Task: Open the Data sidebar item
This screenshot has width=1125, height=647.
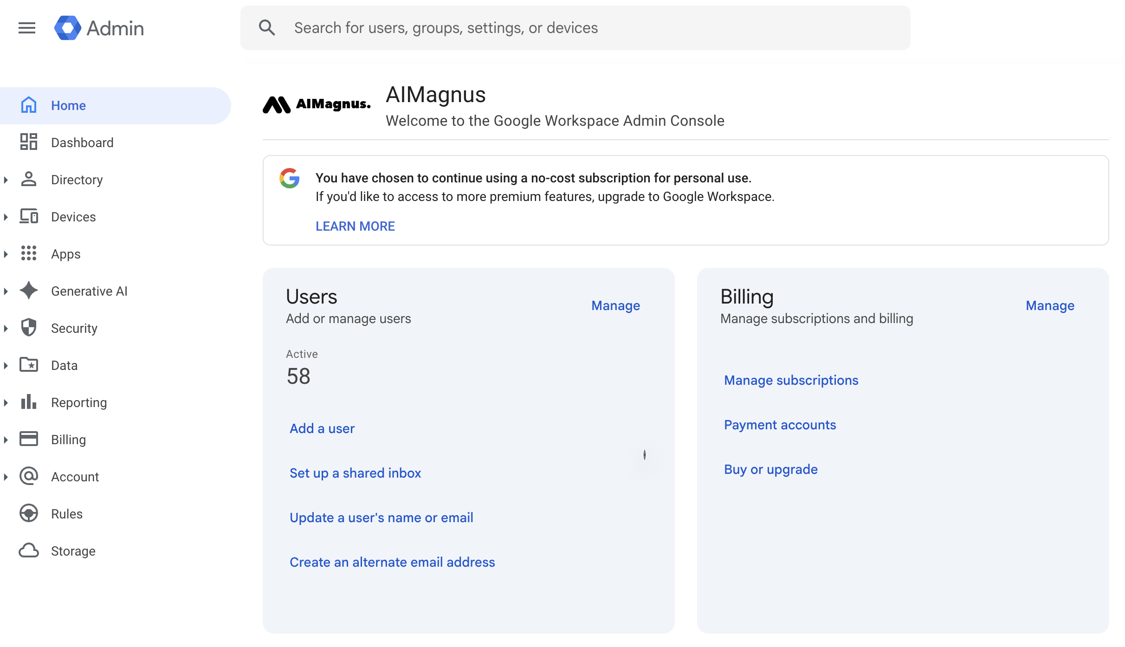Action: (64, 365)
